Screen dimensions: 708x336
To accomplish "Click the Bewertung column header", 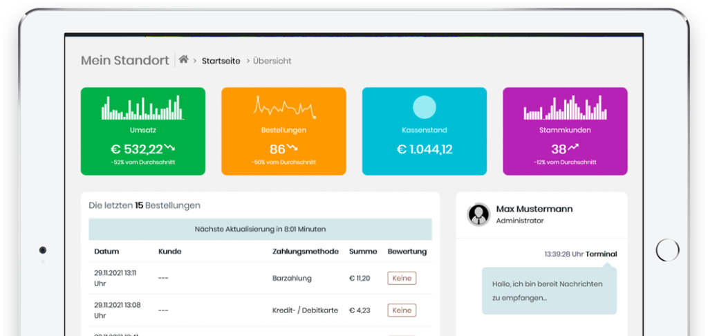I will 407,252.
